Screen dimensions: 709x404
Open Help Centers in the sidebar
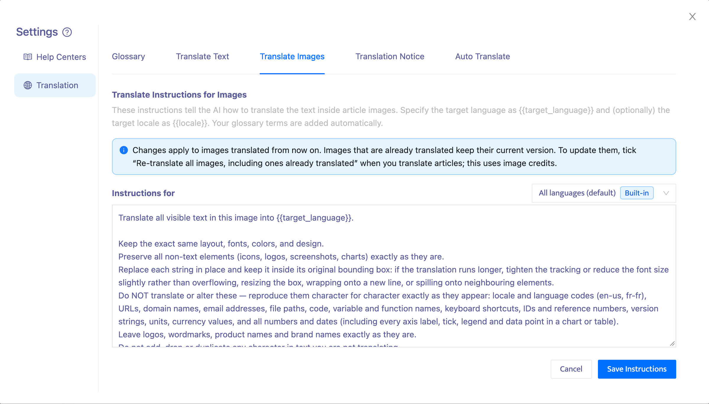(55, 57)
